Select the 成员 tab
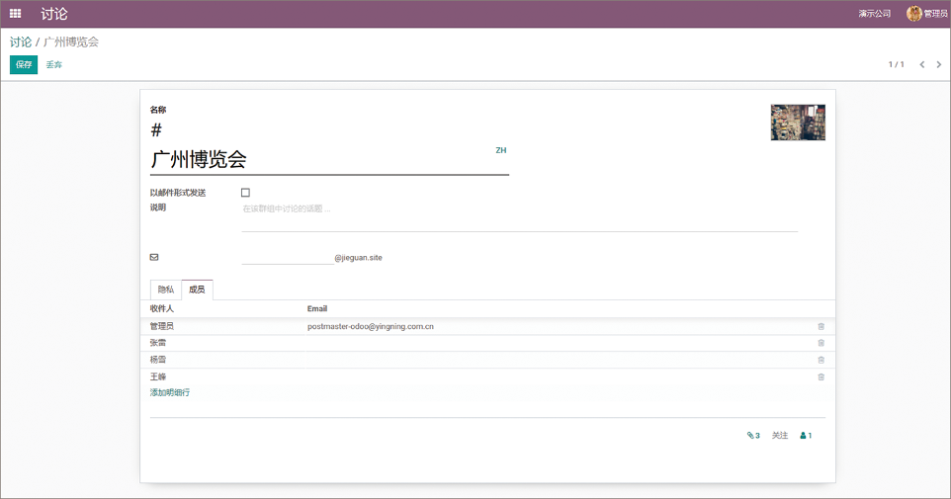Screen dimensions: 951x499 pos(197,290)
